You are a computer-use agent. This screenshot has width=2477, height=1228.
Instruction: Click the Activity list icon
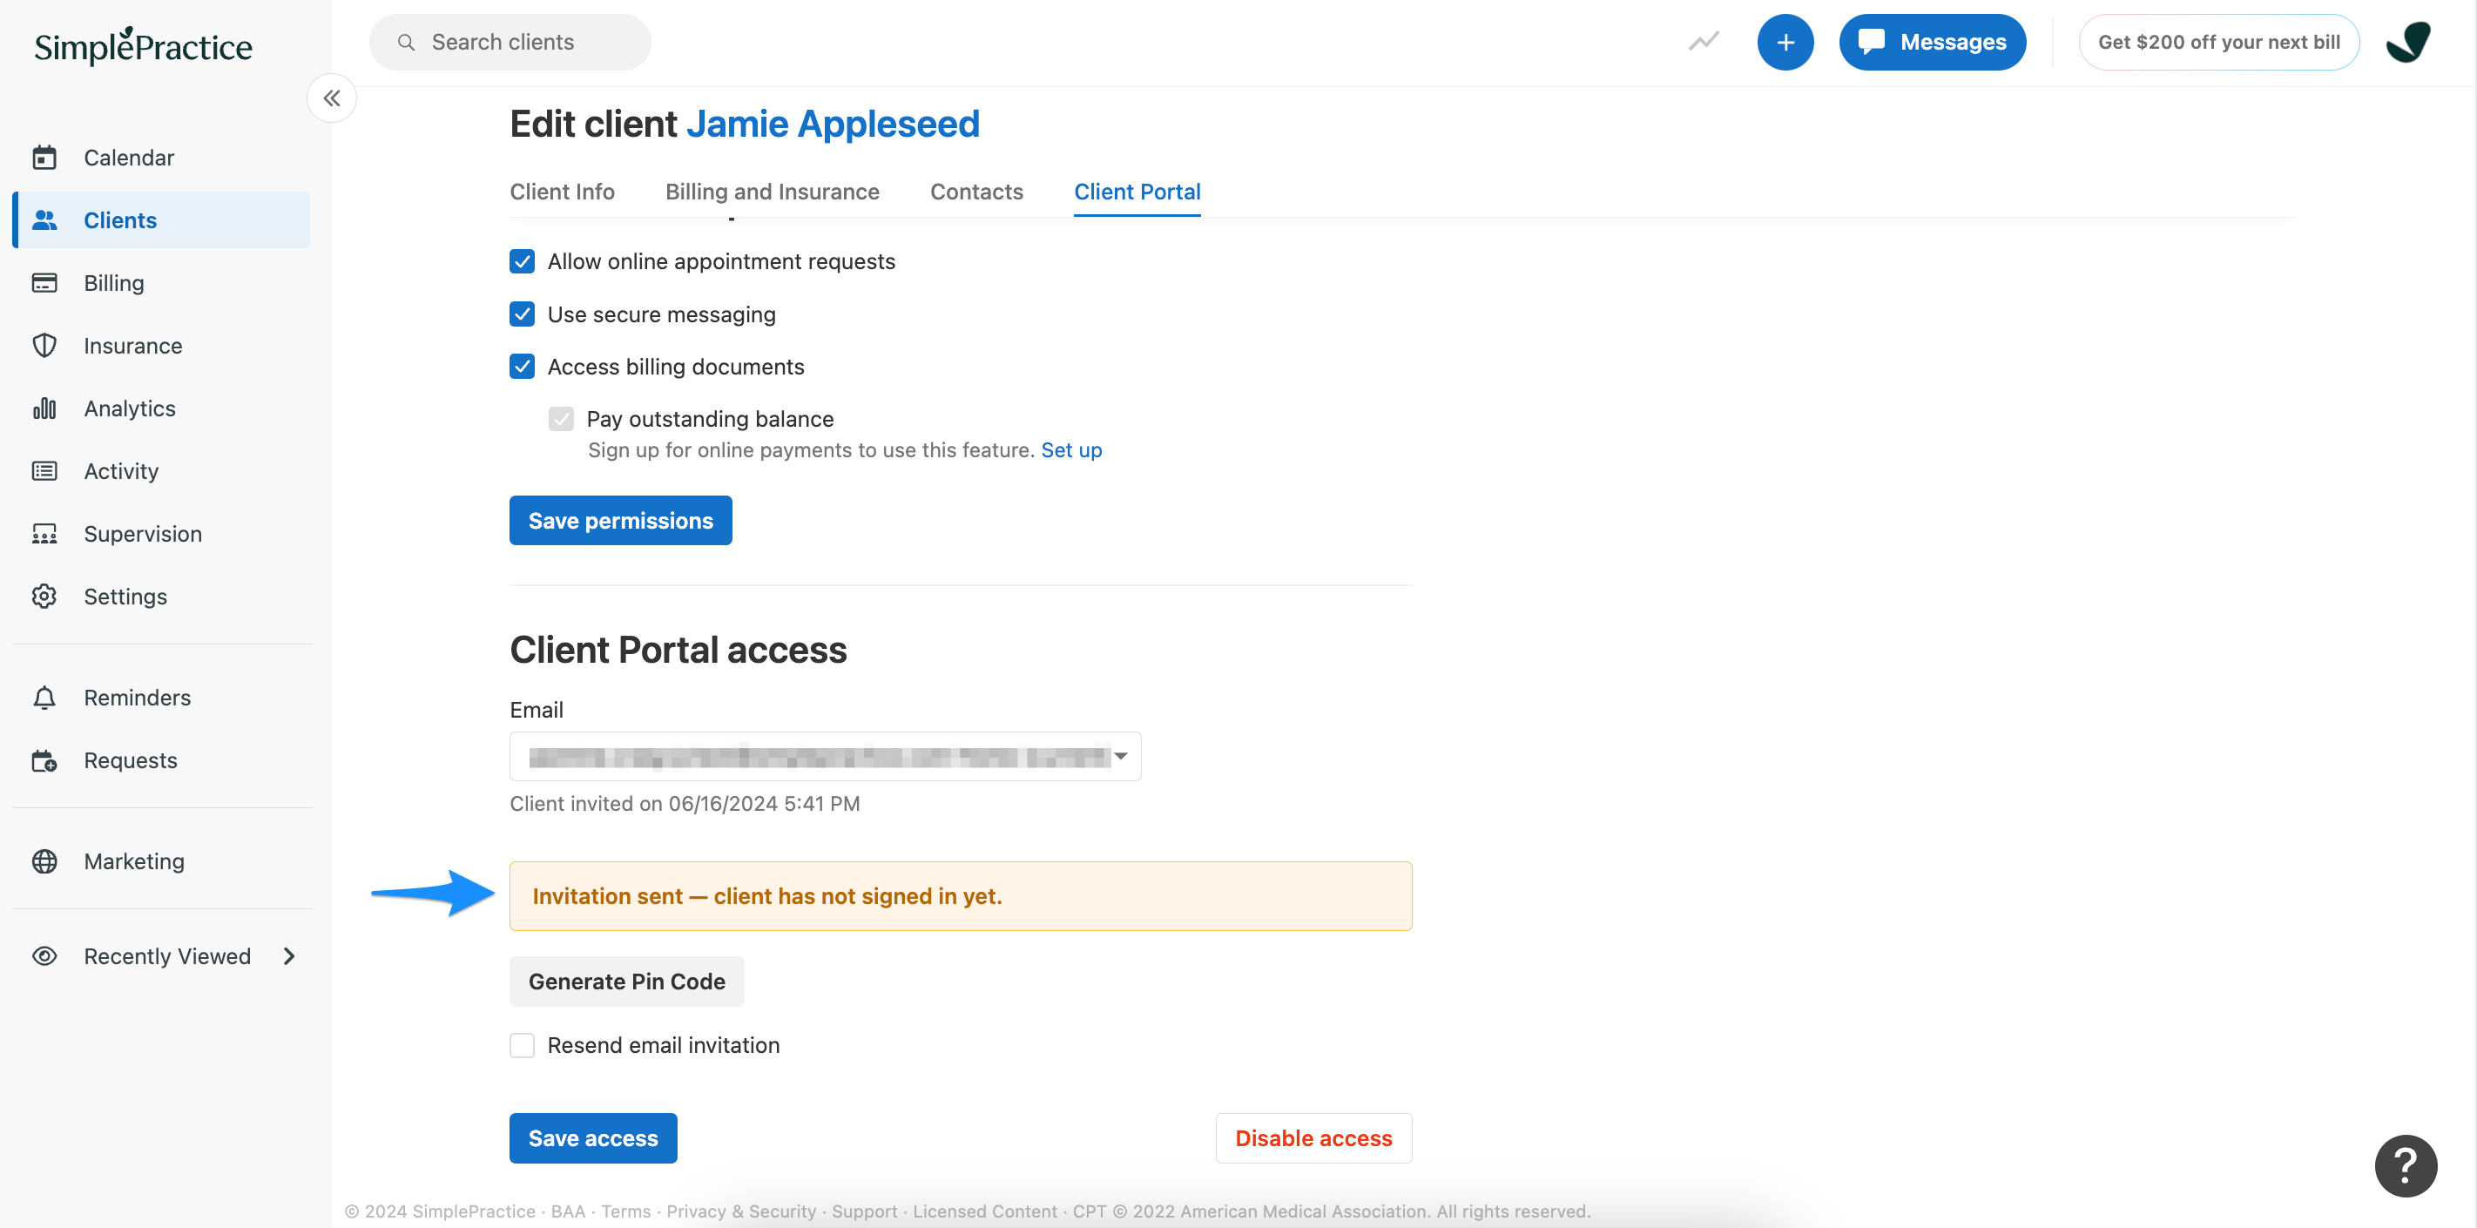pos(44,470)
